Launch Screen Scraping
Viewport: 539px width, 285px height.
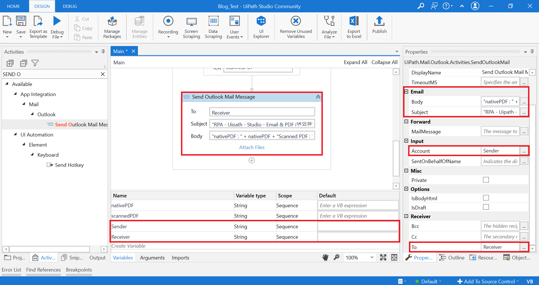191,27
